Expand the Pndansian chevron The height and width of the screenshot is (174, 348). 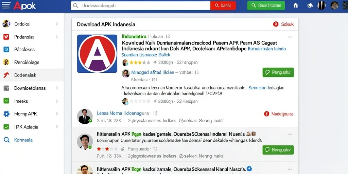57,37
